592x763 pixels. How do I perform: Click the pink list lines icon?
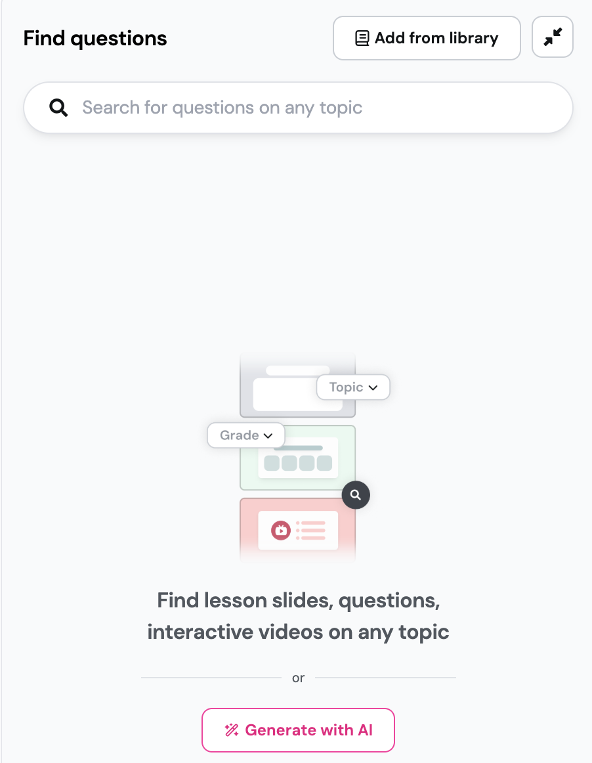point(310,531)
